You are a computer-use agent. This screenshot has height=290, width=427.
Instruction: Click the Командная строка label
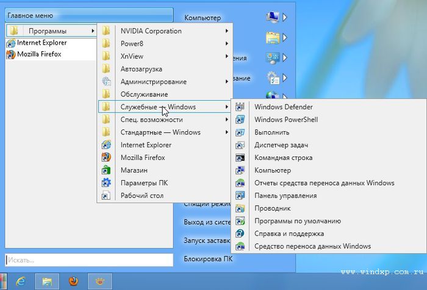point(283,158)
